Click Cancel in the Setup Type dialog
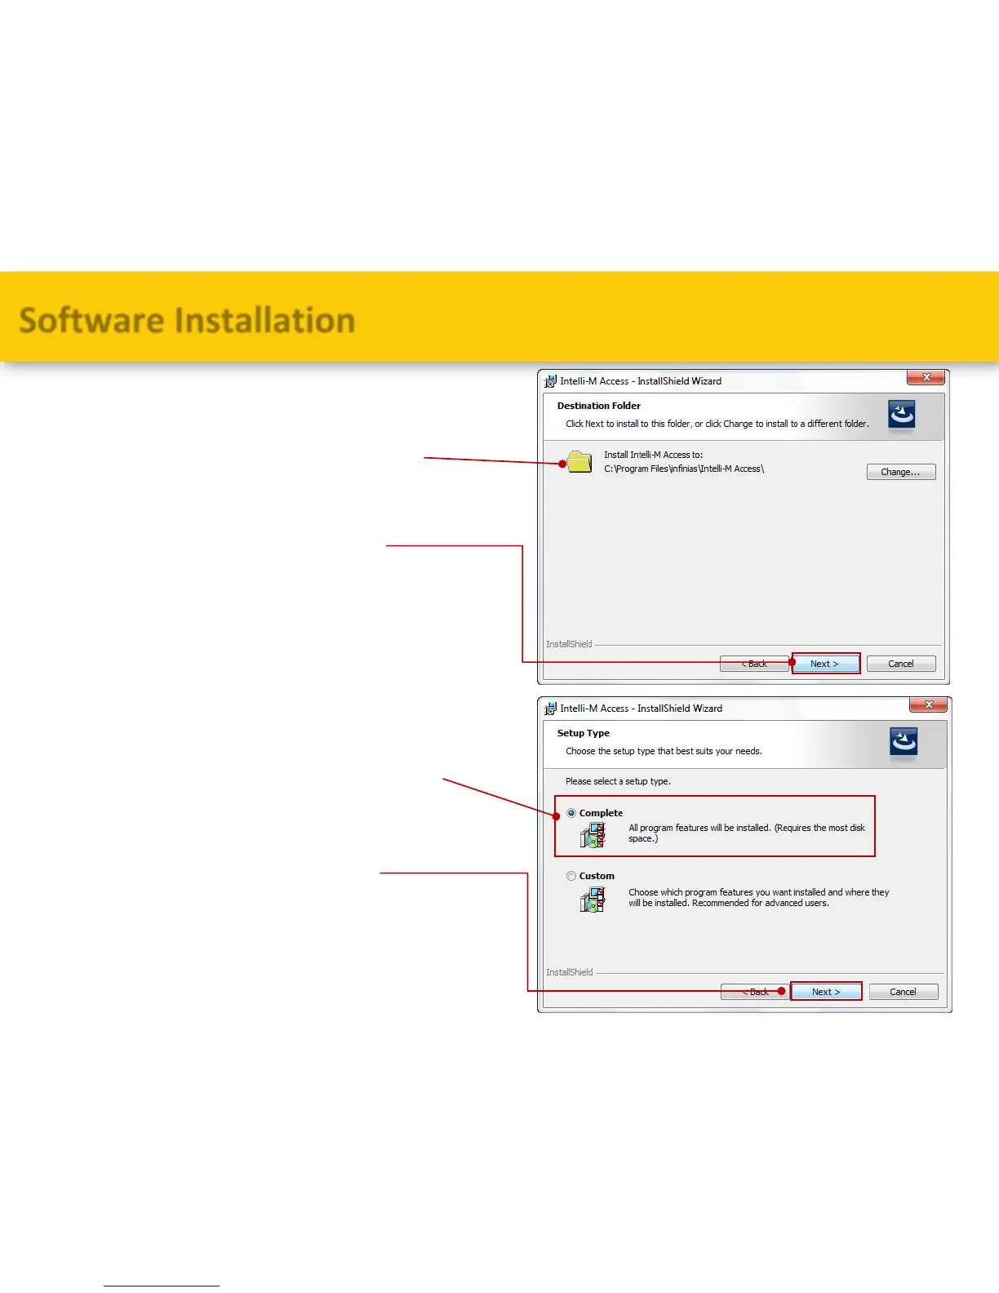 click(x=903, y=992)
